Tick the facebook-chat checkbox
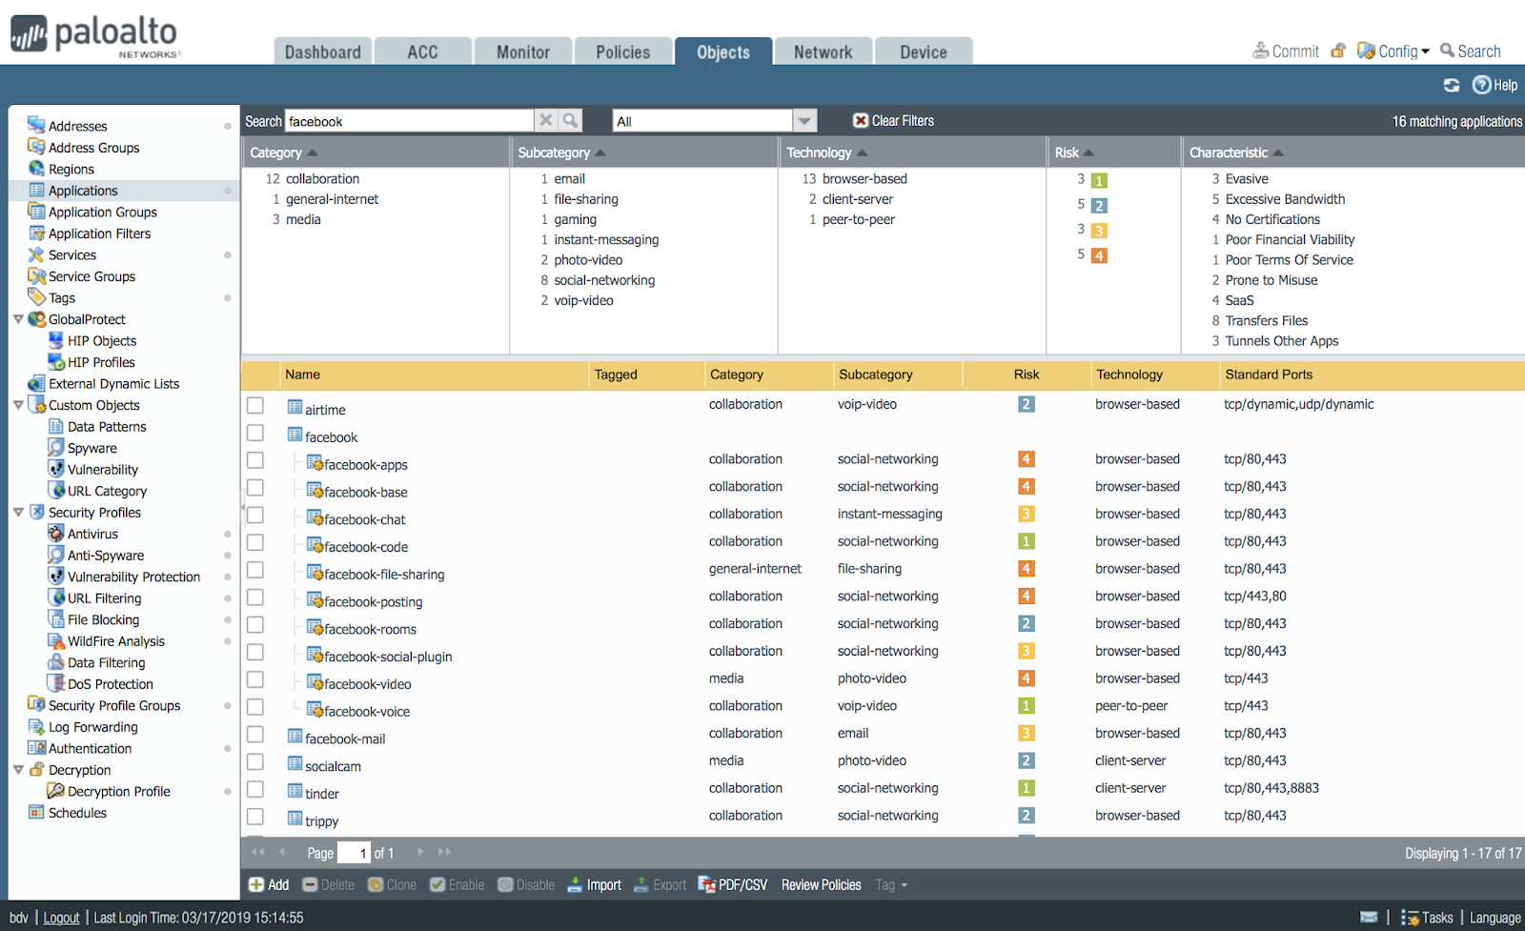The image size is (1525, 931). pos(255,515)
